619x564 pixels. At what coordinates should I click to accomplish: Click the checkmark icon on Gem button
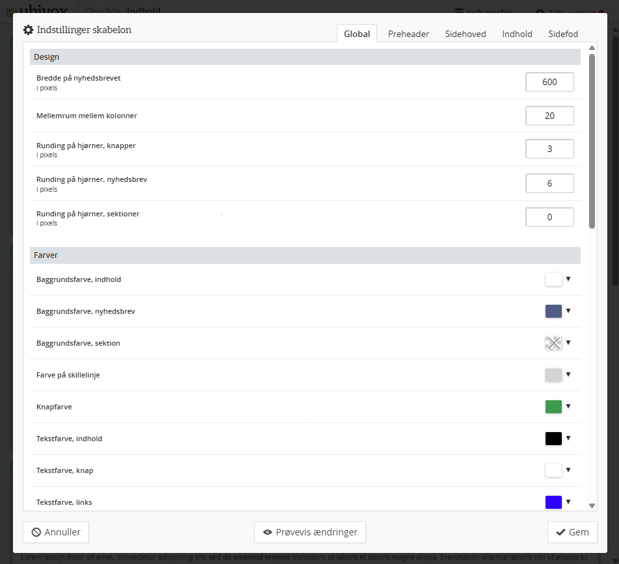pos(560,532)
